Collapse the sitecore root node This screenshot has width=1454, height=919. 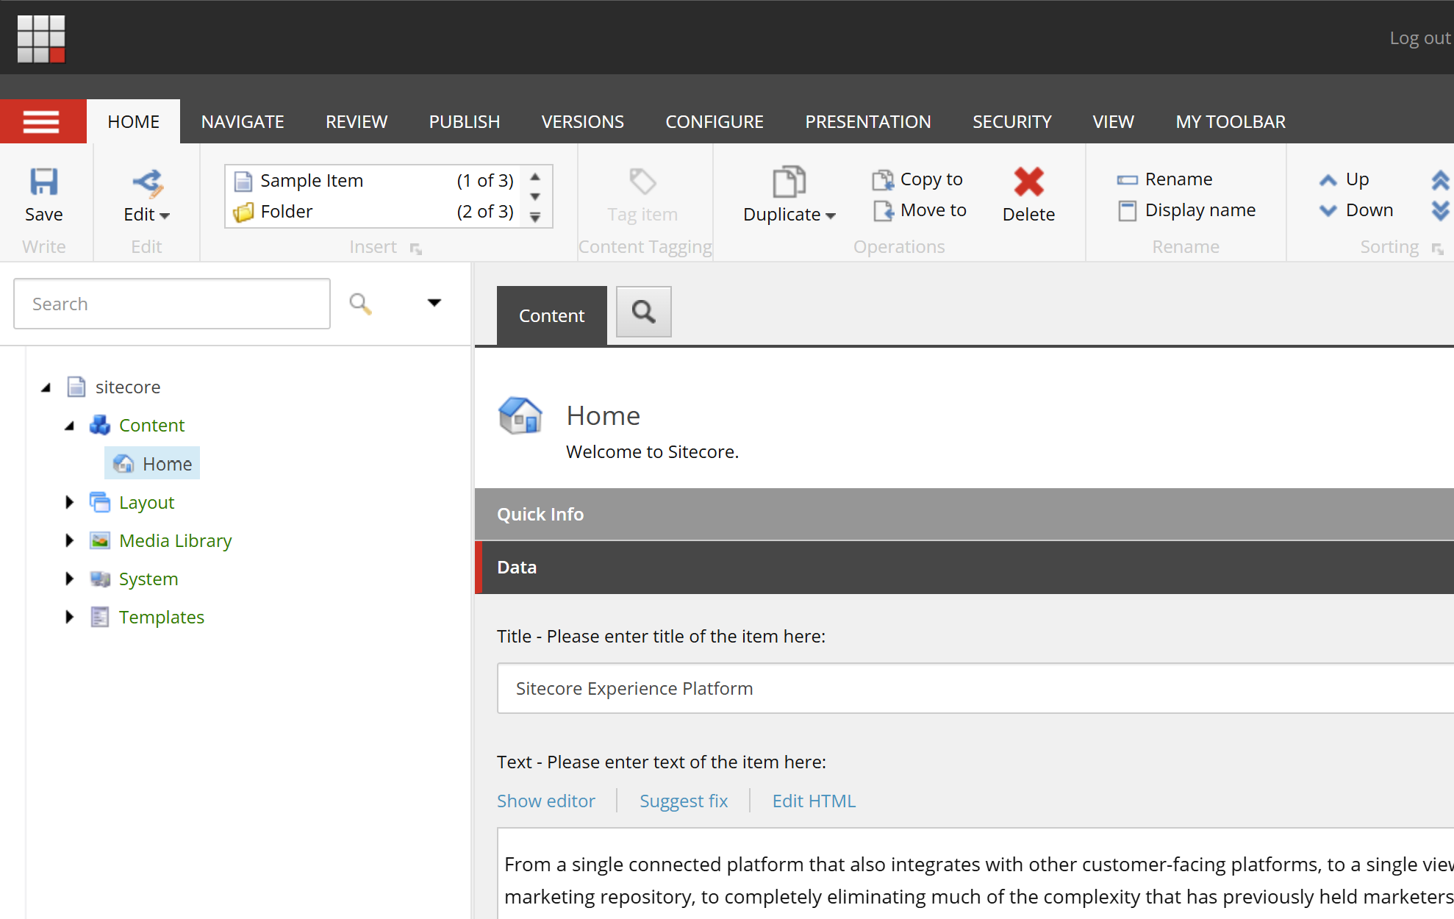click(x=46, y=387)
